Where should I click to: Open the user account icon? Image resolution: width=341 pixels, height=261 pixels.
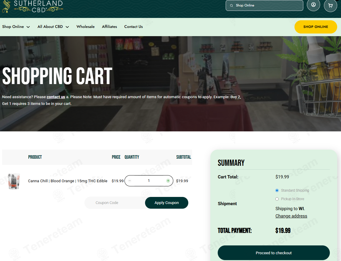pyautogui.click(x=313, y=5)
